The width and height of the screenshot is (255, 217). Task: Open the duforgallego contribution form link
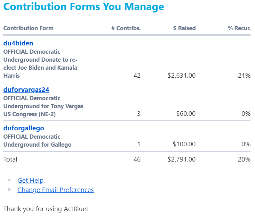tap(24, 128)
